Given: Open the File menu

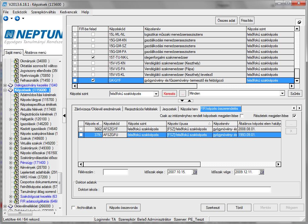Looking at the screenshot, I should pyautogui.click(x=6, y=12).
